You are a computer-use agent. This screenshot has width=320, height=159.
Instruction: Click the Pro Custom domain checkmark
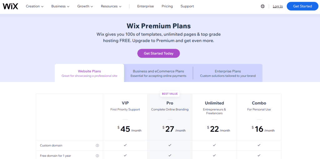[x=170, y=145]
